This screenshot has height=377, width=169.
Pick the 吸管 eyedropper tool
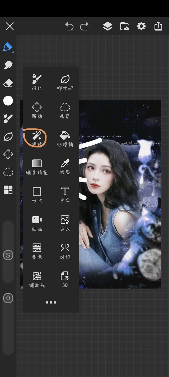pyautogui.click(x=65, y=167)
